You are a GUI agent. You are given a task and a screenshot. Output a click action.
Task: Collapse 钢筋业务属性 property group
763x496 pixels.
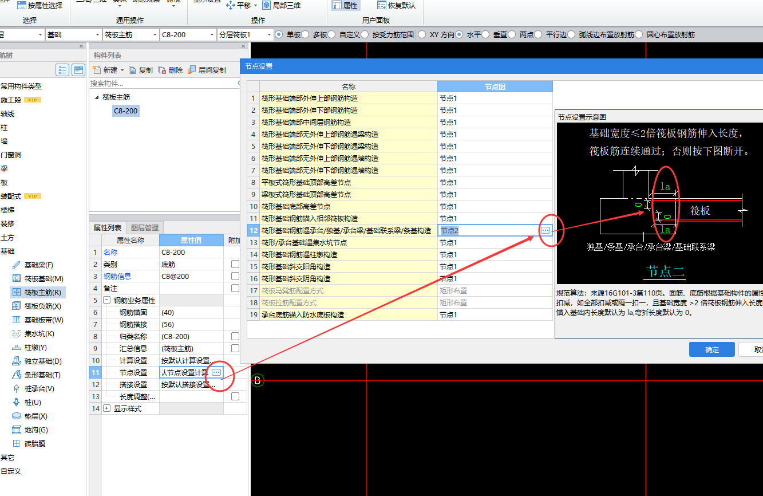107,300
